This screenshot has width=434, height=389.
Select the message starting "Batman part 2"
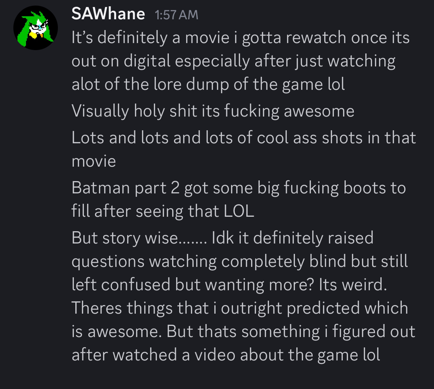238,188
